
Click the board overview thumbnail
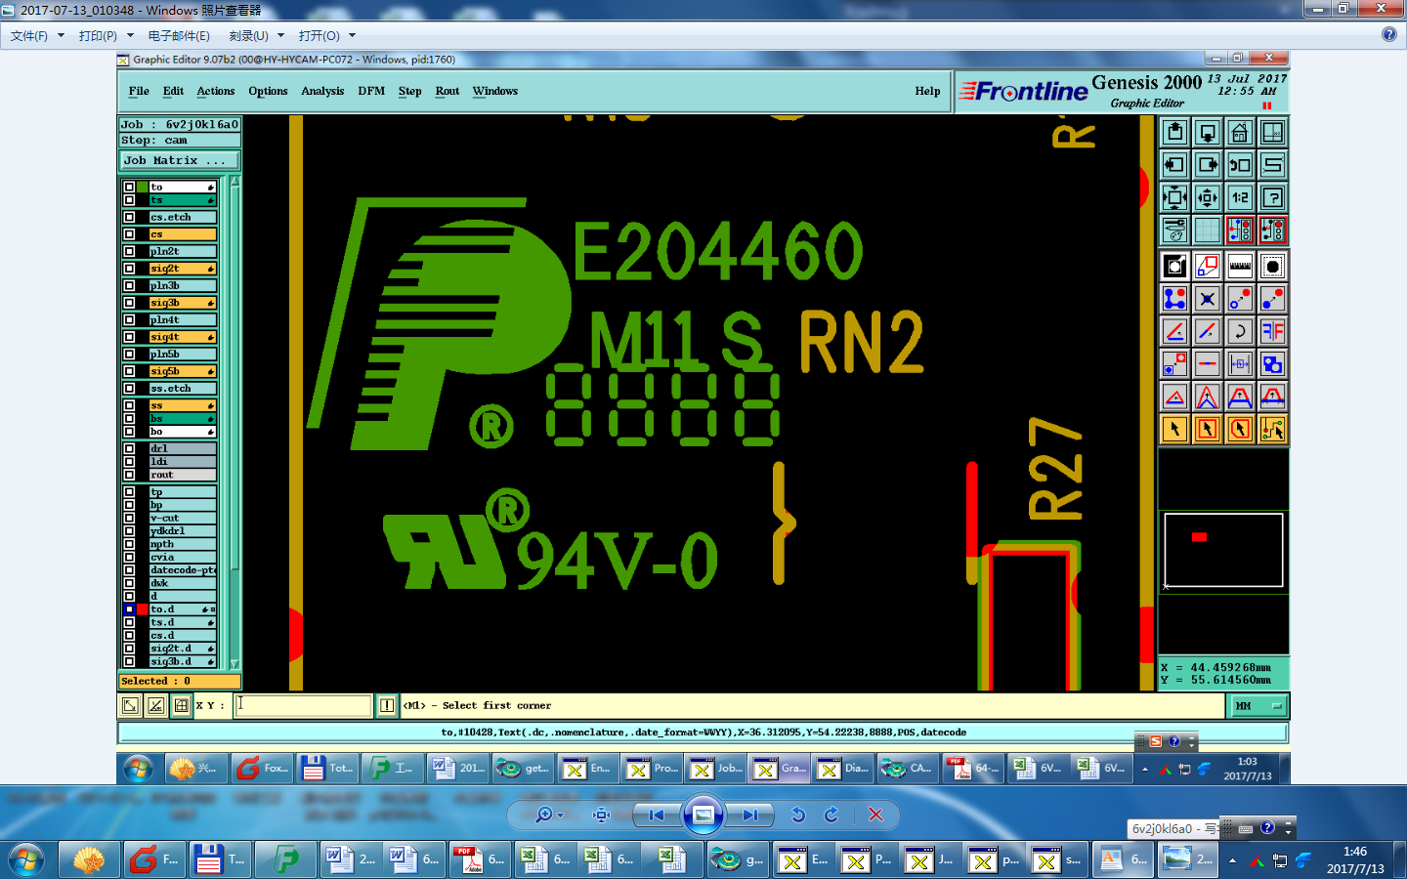[x=1223, y=551]
